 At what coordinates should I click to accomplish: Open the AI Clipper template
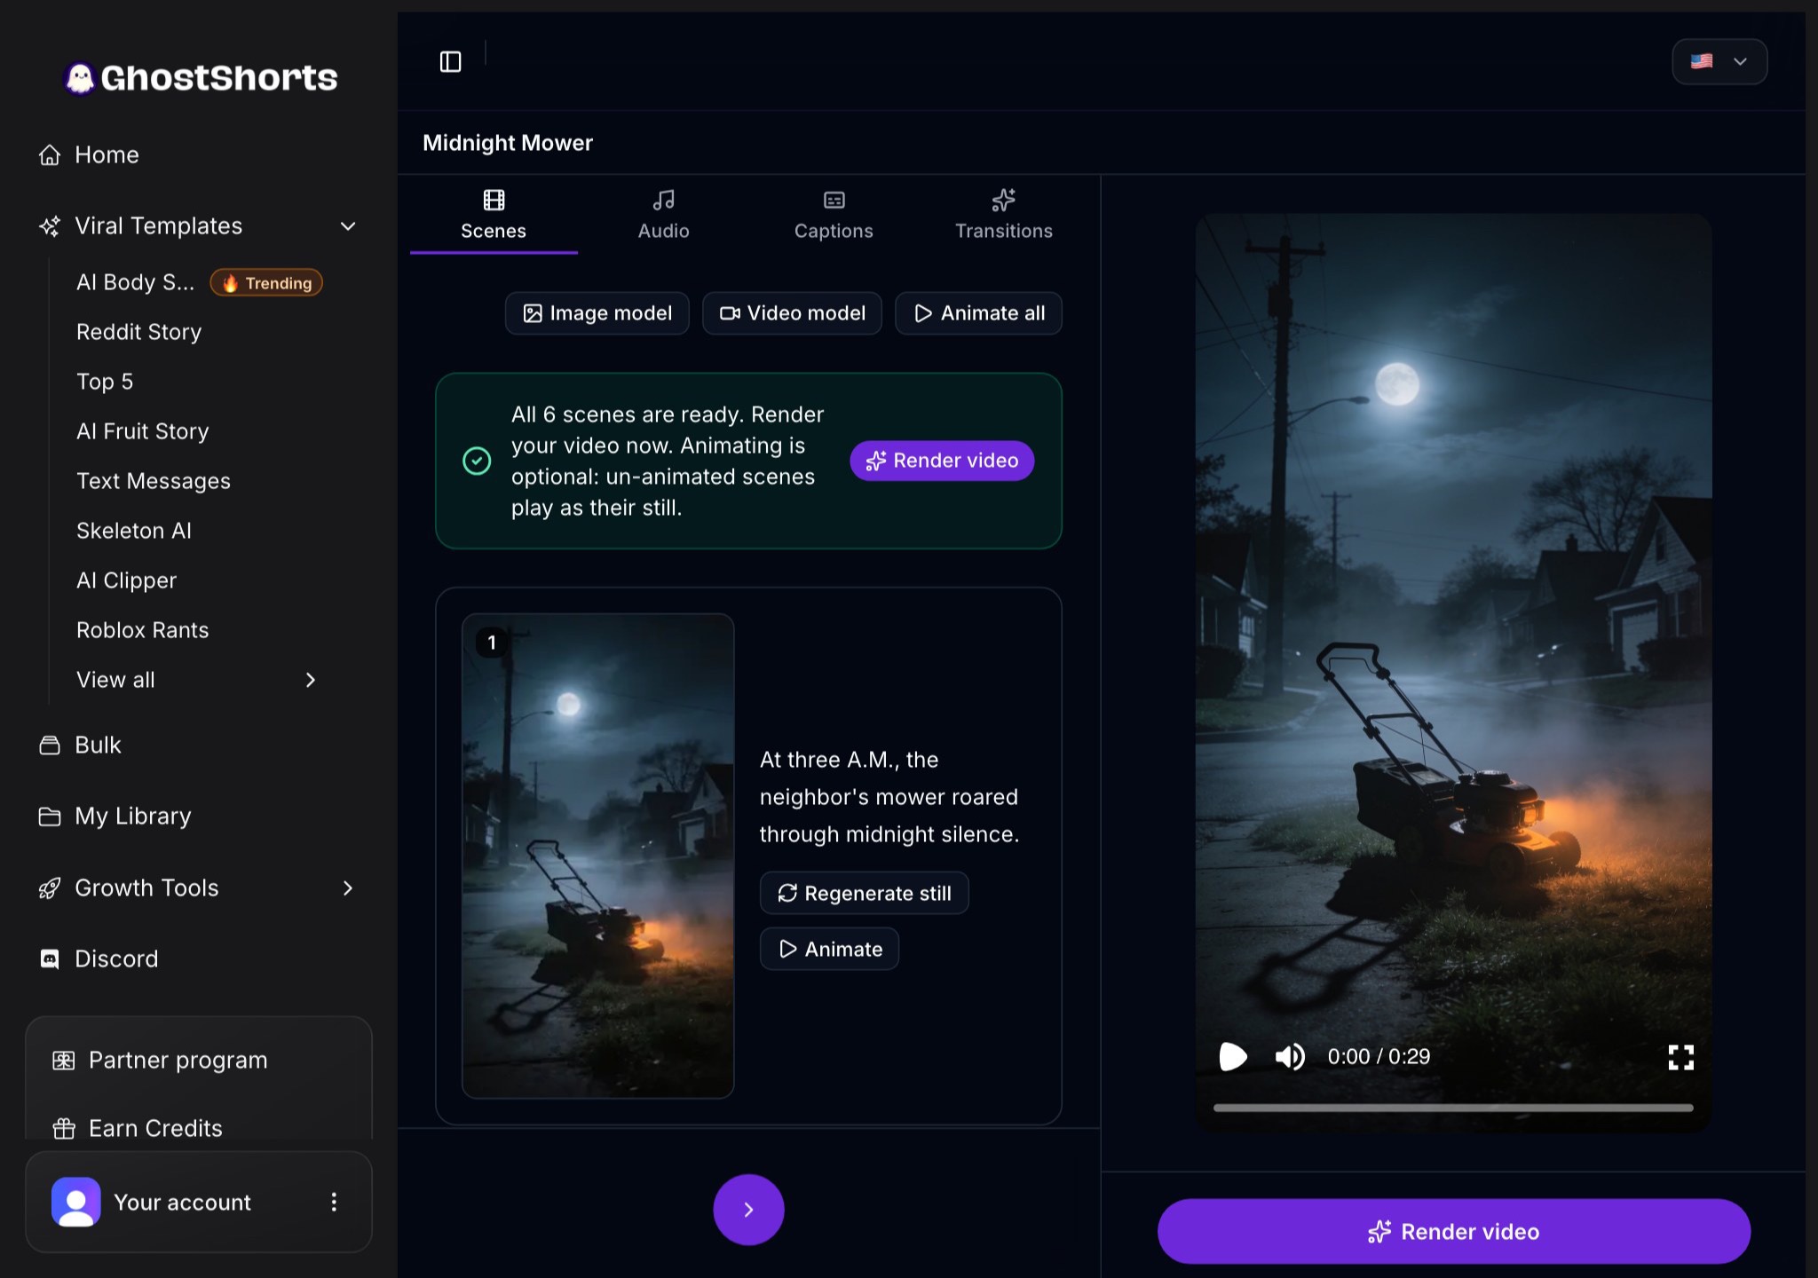click(127, 580)
